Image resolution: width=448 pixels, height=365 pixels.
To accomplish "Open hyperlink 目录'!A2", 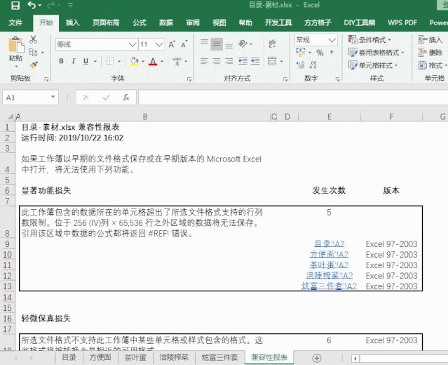I will click(x=329, y=244).
